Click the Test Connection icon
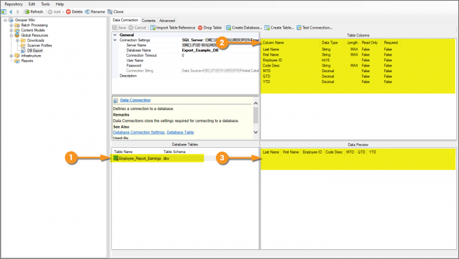459x259 pixels. click(x=299, y=28)
